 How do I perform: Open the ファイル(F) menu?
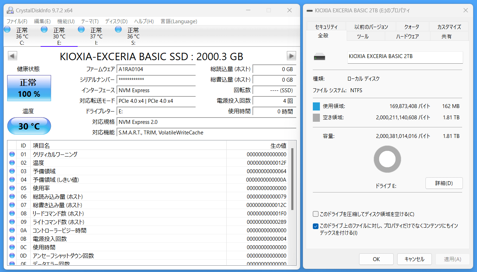[x=17, y=21]
